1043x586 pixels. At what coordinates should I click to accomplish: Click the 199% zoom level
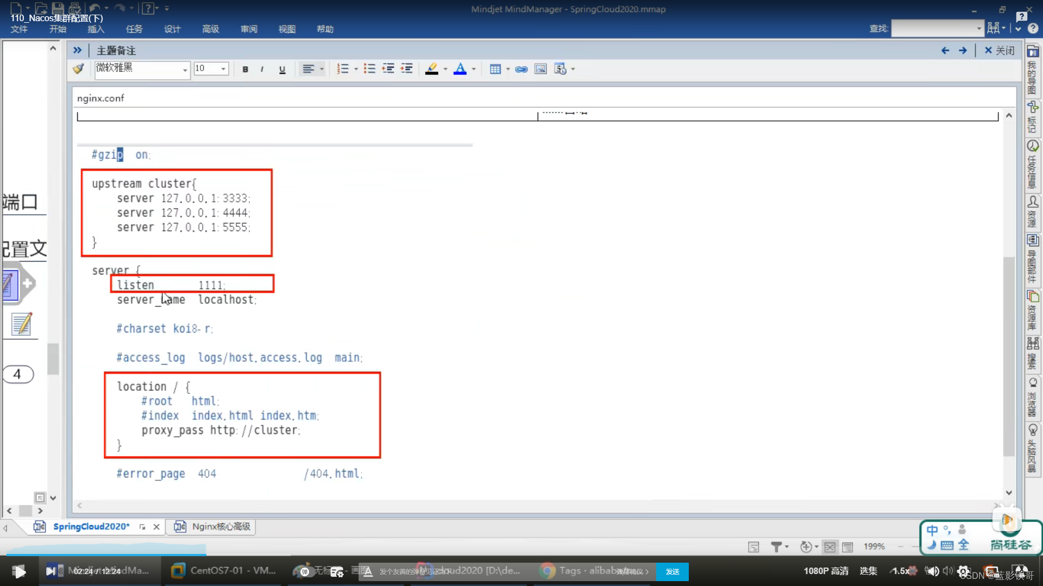point(874,547)
